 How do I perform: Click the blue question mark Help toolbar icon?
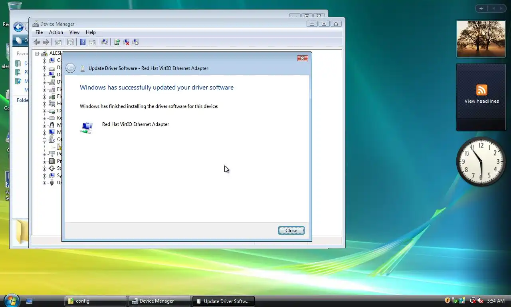coord(83,42)
